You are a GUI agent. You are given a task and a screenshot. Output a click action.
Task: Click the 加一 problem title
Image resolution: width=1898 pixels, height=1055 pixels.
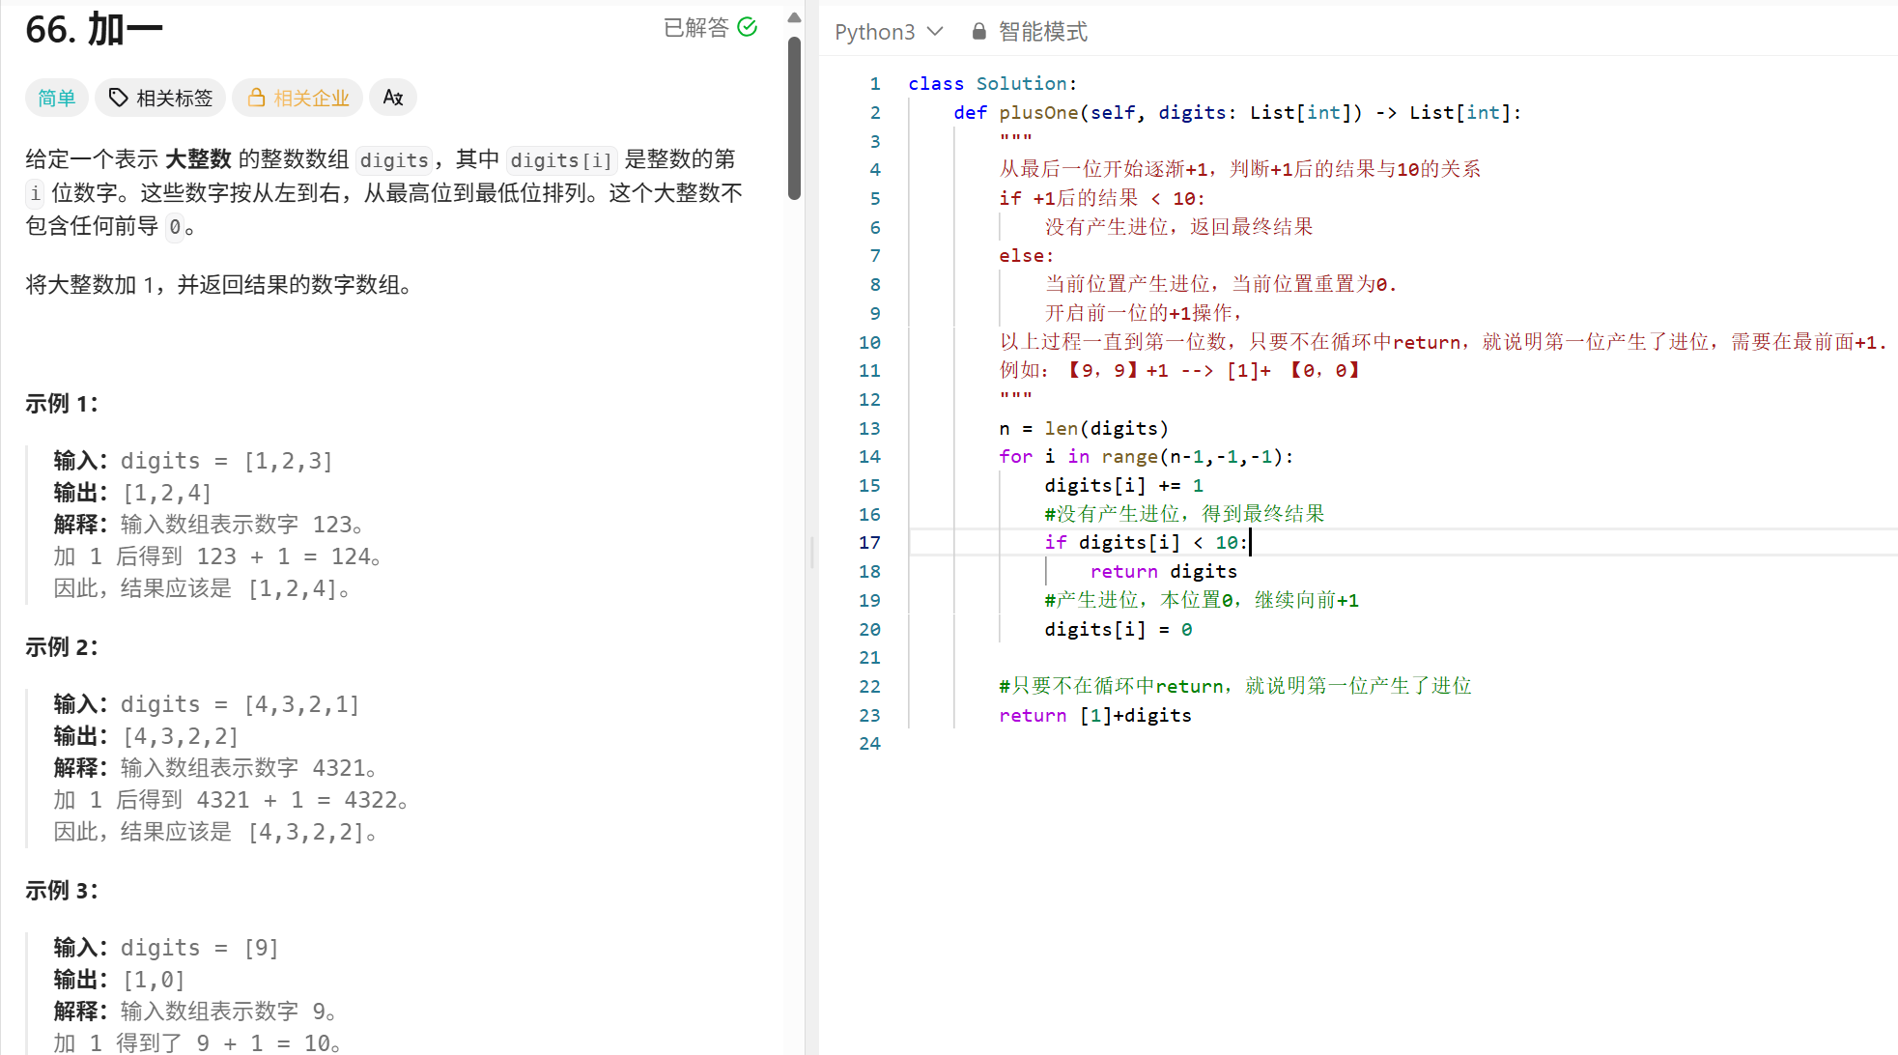pyautogui.click(x=93, y=30)
